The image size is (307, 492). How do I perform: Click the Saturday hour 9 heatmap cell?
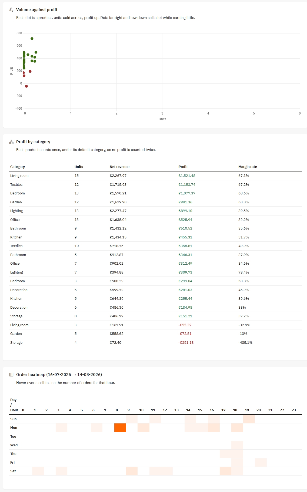coord(132,471)
